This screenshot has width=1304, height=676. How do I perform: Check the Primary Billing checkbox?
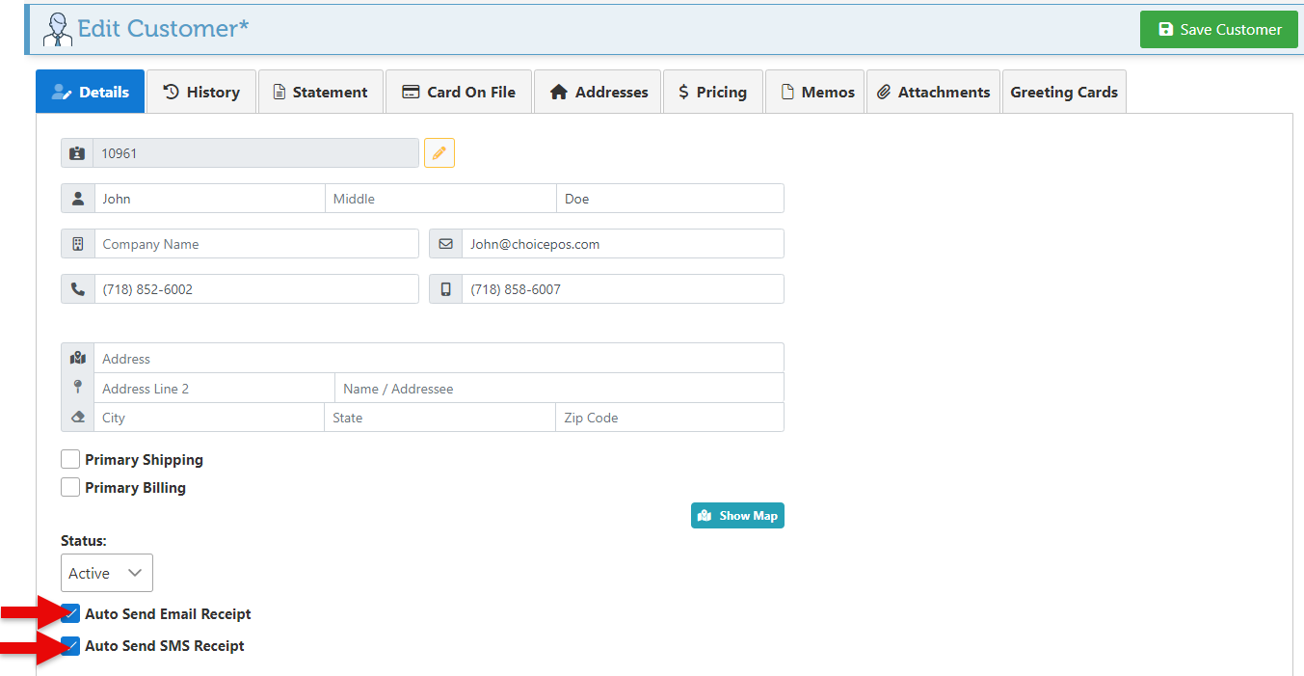(x=70, y=488)
